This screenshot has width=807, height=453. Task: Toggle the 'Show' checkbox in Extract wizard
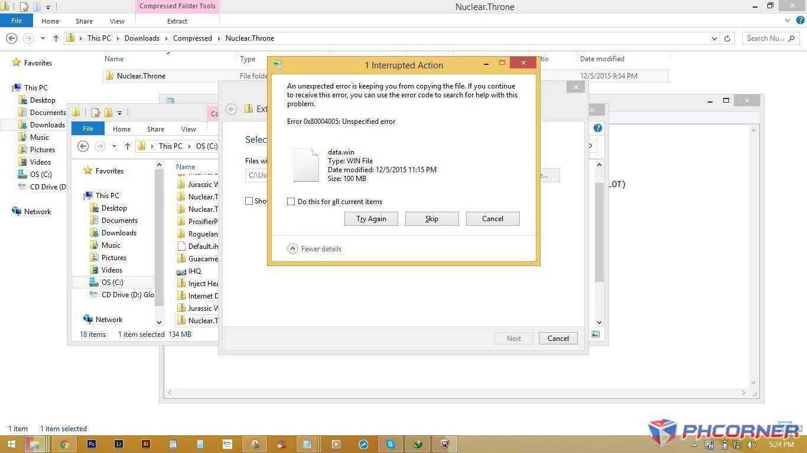(x=249, y=201)
